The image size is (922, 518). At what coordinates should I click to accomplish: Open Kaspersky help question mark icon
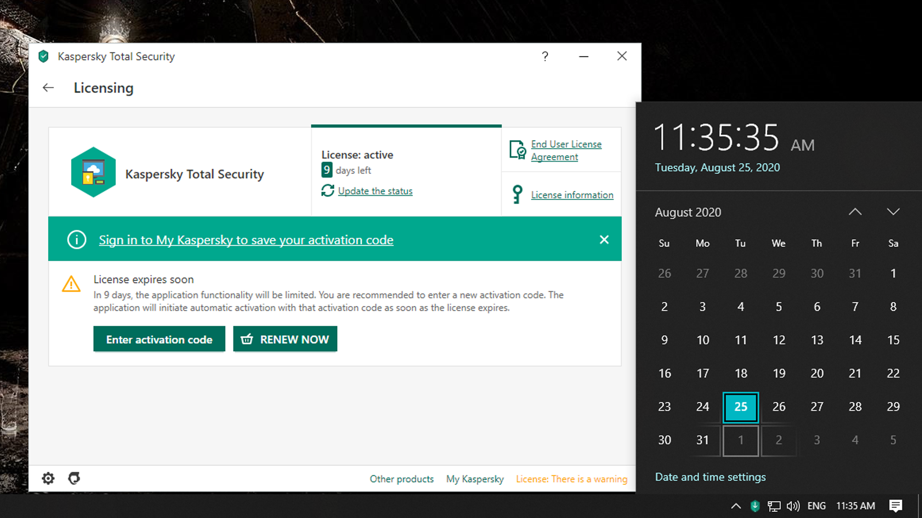pyautogui.click(x=545, y=57)
